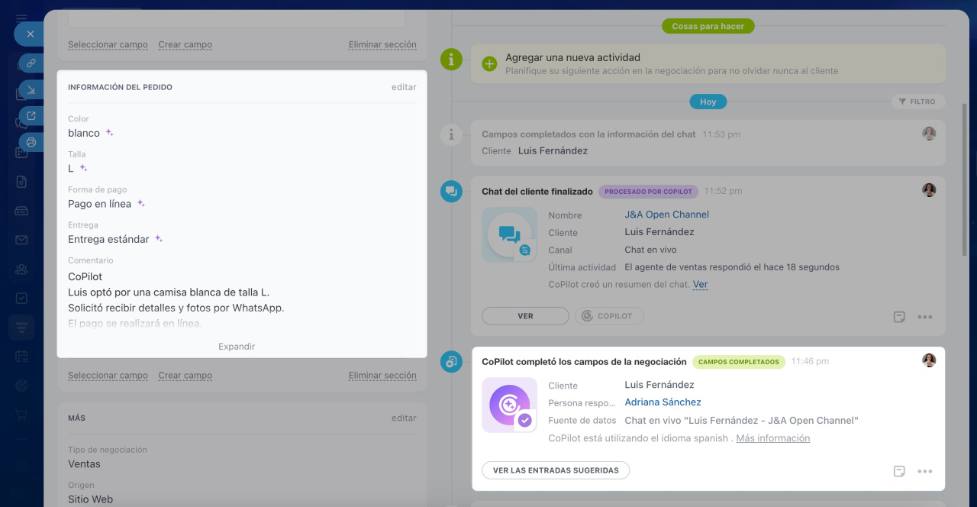Image resolution: width=977 pixels, height=507 pixels.
Task: Open Seleccionar campo under Información del pedido
Action: click(108, 376)
